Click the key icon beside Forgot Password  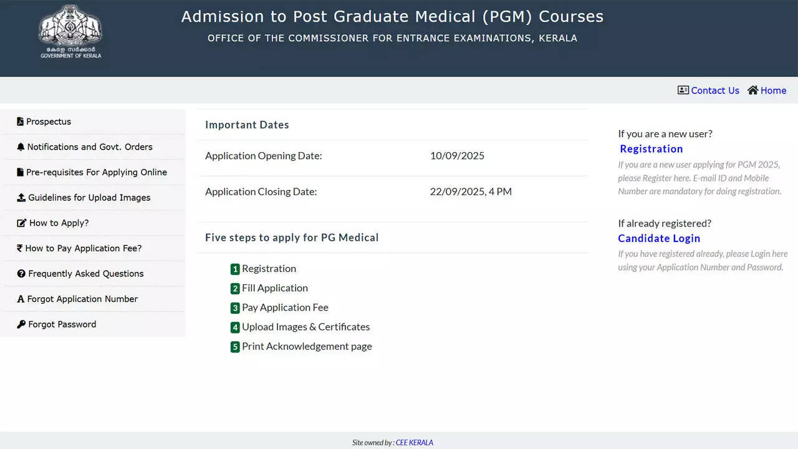[x=21, y=324]
